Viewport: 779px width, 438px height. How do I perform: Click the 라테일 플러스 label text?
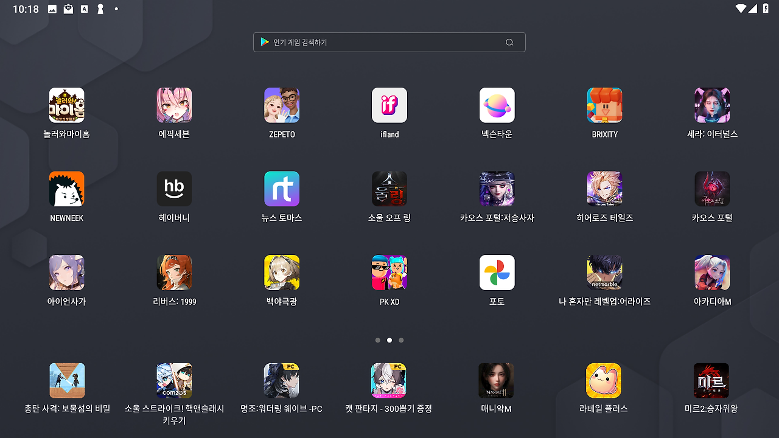coord(604,409)
